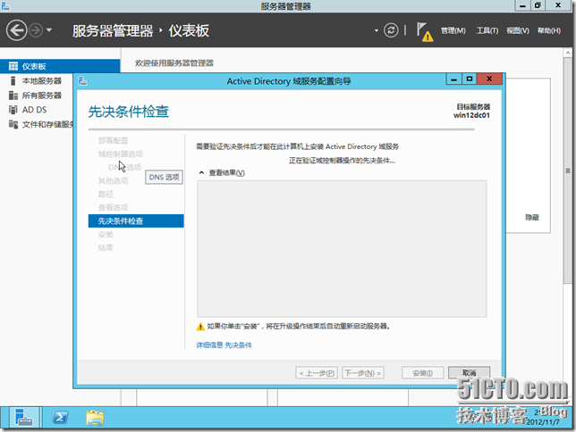Click the 取消 button in the wizard
Viewport: 576px width, 432px height.
coord(469,372)
